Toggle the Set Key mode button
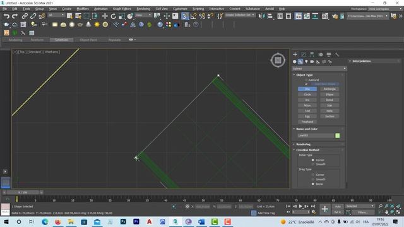Screen dimensions: 404x227 tap(338, 212)
